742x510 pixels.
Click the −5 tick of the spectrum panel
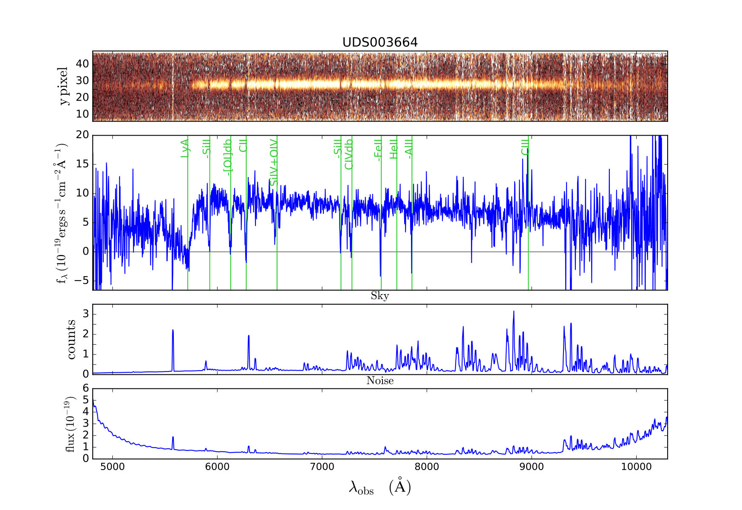pos(81,280)
